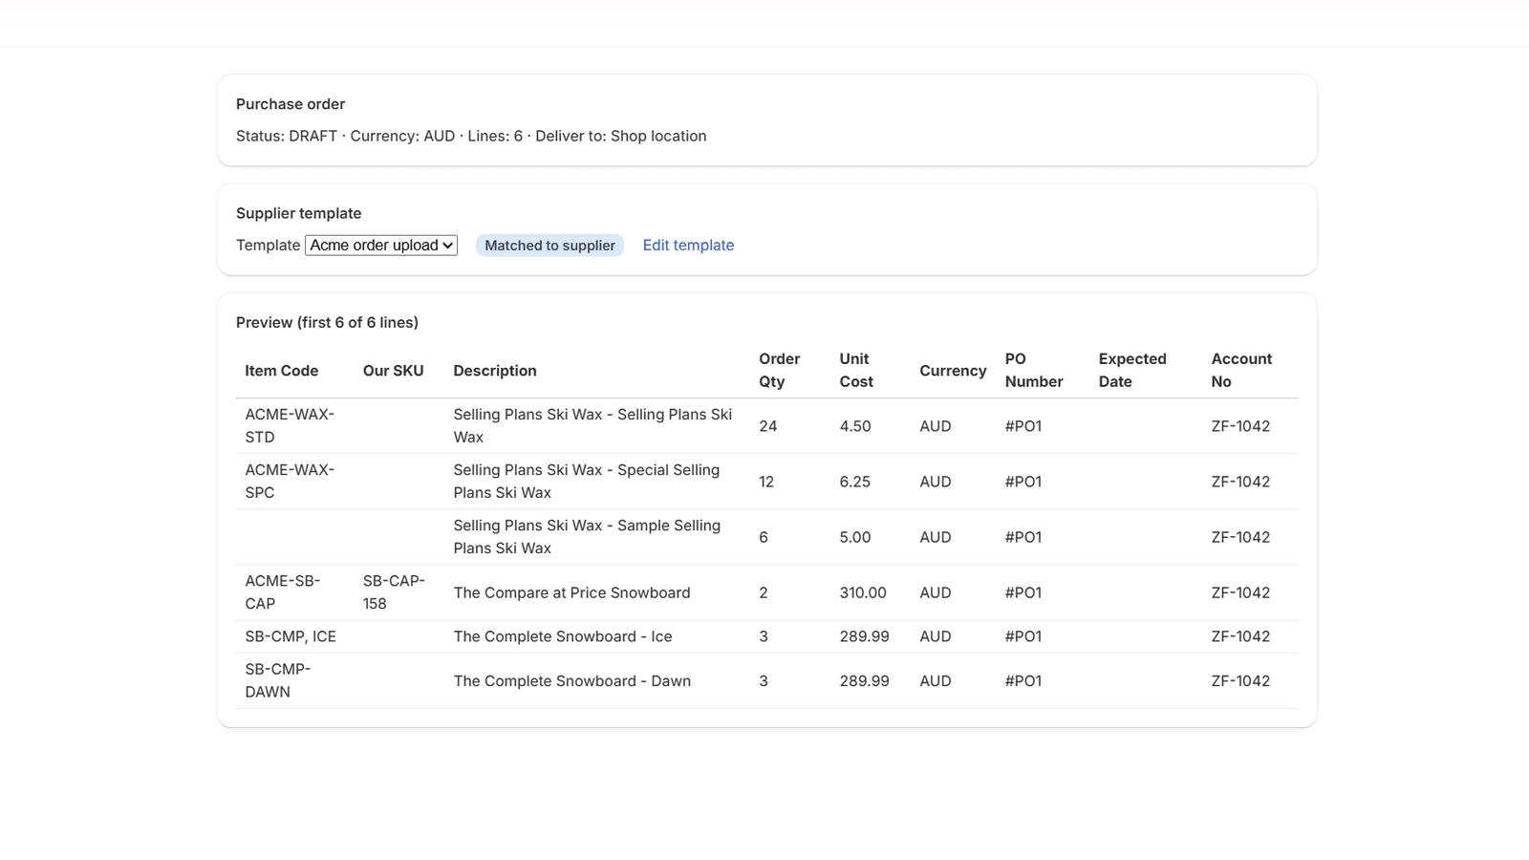This screenshot has width=1529, height=860.
Task: Click the order quantity 6 cell
Action: 764,537
